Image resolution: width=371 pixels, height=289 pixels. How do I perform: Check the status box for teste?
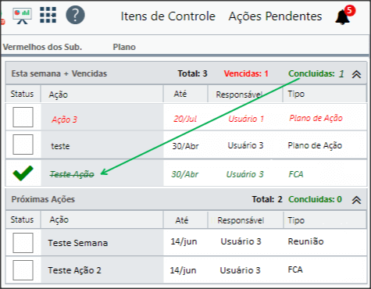click(23, 144)
